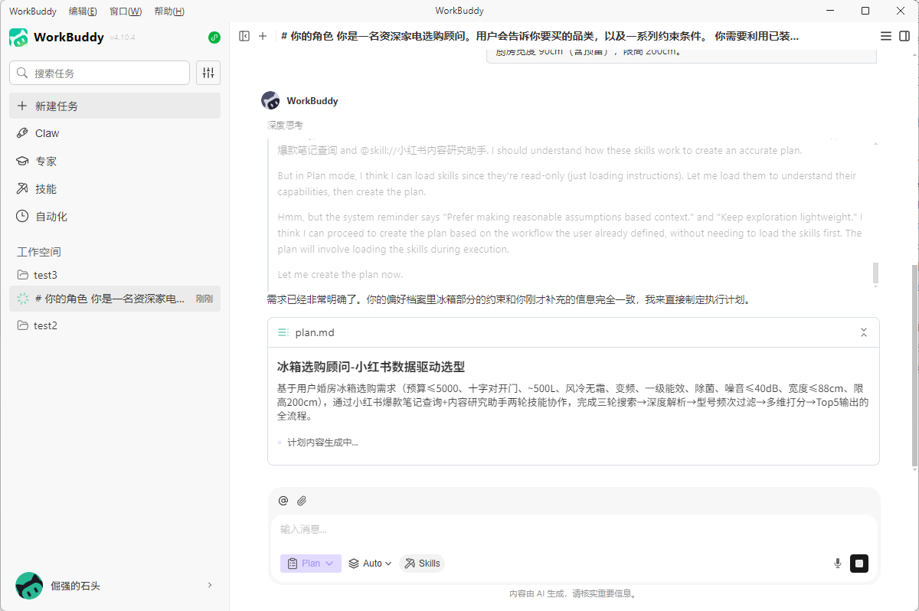Click the plan.md file name
Image resolution: width=919 pixels, height=611 pixels.
tap(315, 332)
